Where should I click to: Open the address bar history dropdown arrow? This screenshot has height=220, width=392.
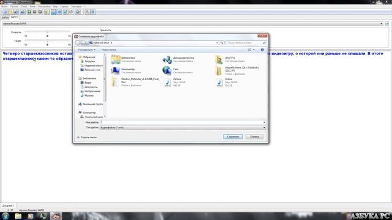(217, 43)
